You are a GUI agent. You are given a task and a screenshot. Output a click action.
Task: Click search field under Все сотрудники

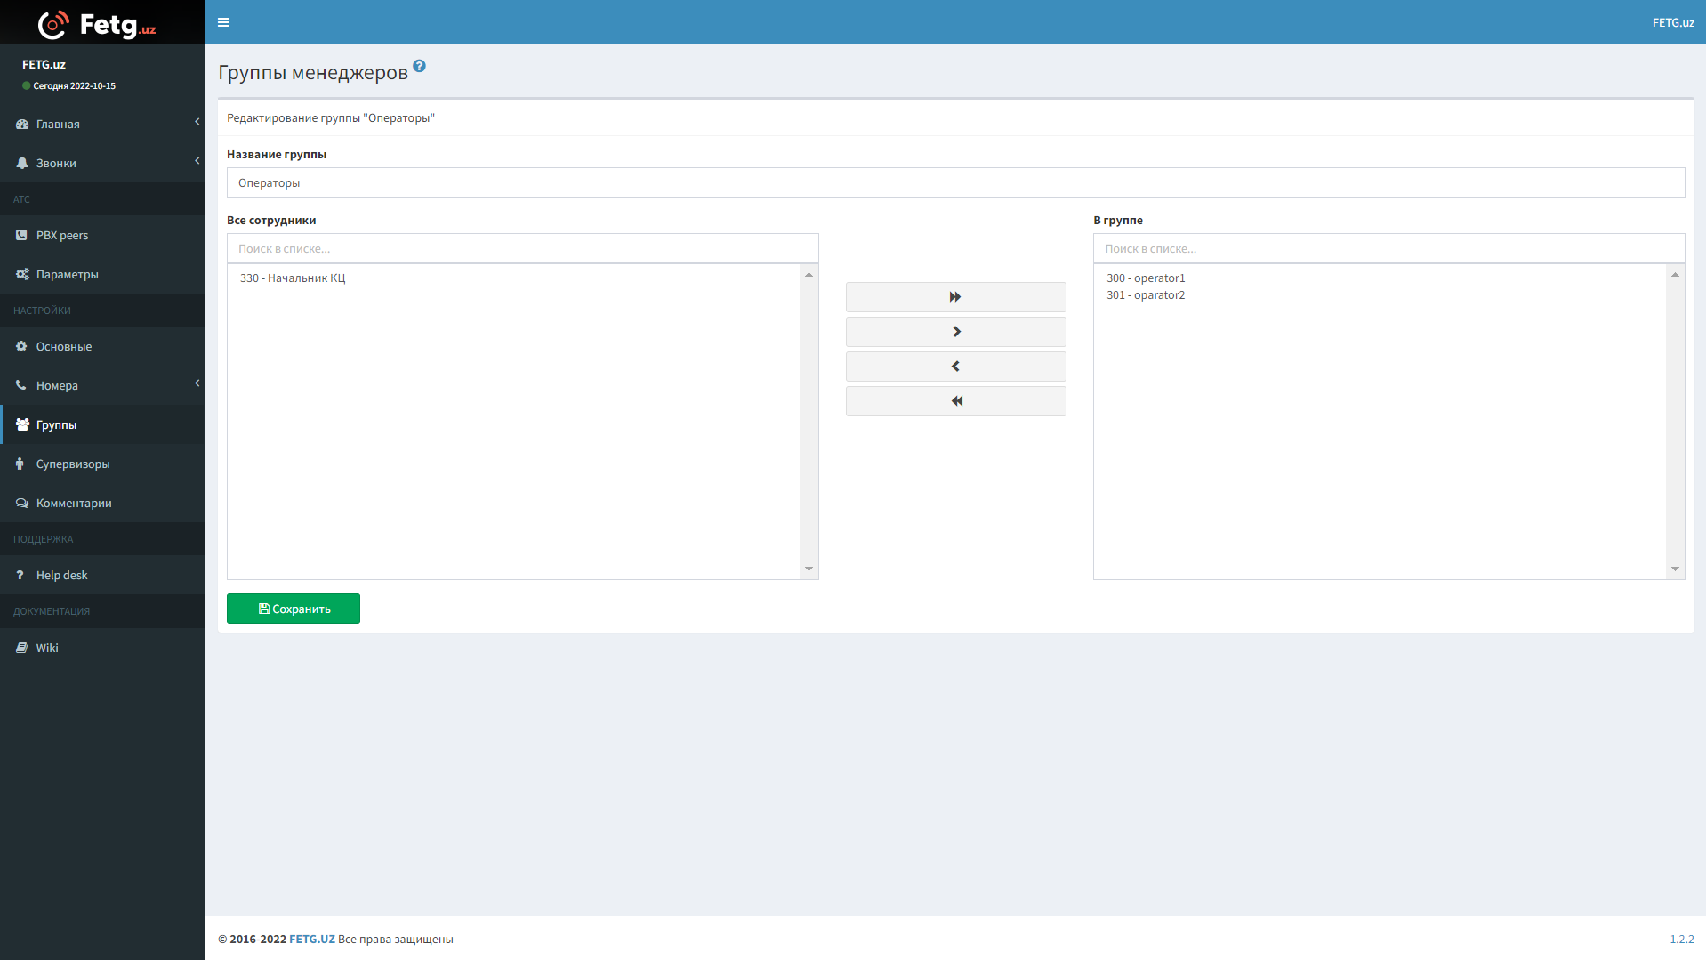coord(522,249)
